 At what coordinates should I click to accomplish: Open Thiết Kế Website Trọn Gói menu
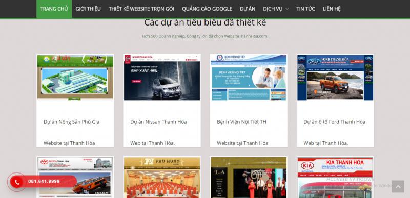[141, 9]
